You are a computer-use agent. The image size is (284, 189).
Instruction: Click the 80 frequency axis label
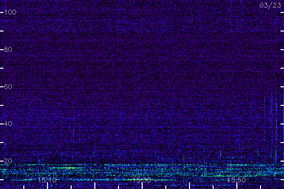tap(8, 49)
